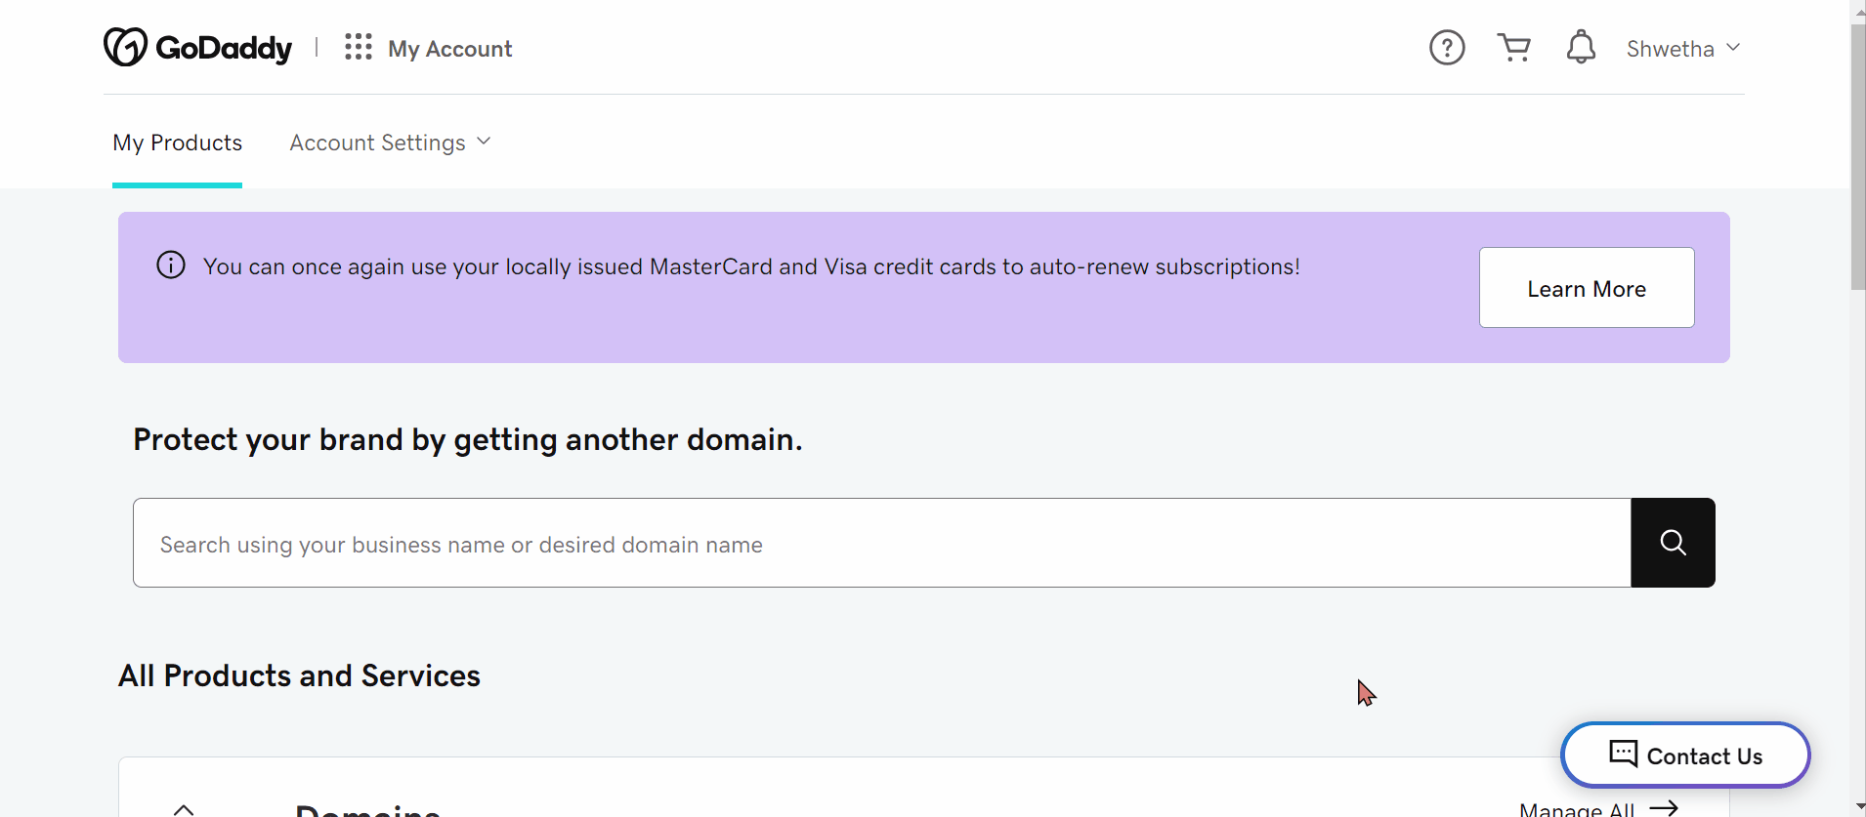Image resolution: width=1866 pixels, height=817 pixels.
Task: Collapse the Domains section chevron
Action: click(184, 809)
